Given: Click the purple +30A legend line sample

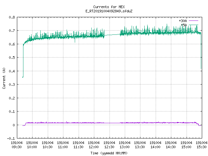Looking at the screenshot, I should tap(193, 21).
